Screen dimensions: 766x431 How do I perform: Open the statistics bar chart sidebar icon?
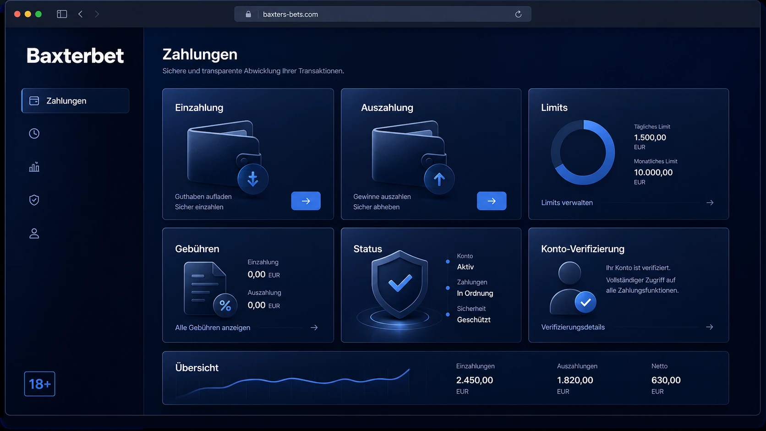(34, 167)
